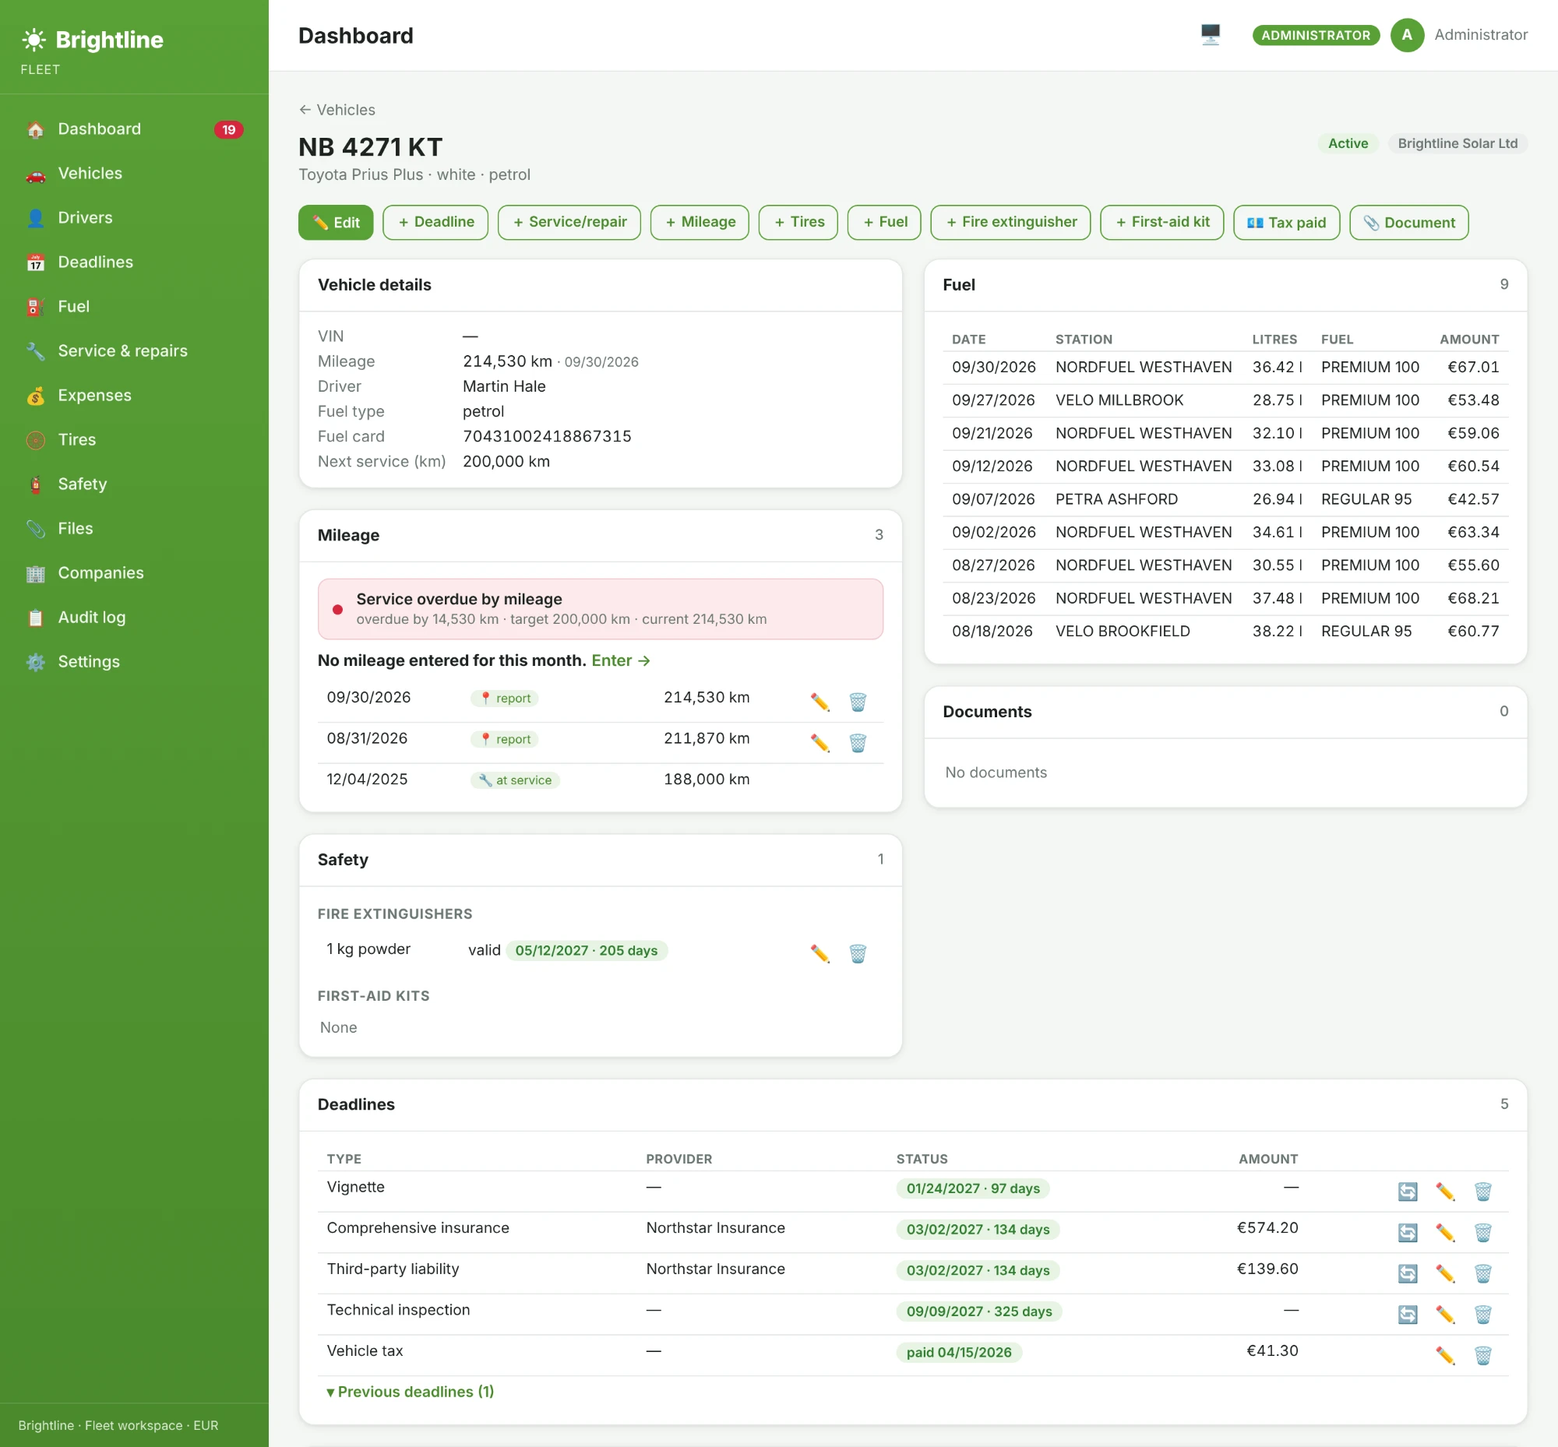The width and height of the screenshot is (1558, 1447).
Task: Click the monitor display icon in header
Action: [1211, 34]
